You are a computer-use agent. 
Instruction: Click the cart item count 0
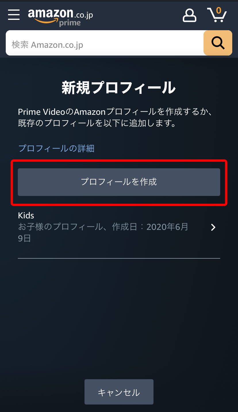pyautogui.click(x=219, y=11)
